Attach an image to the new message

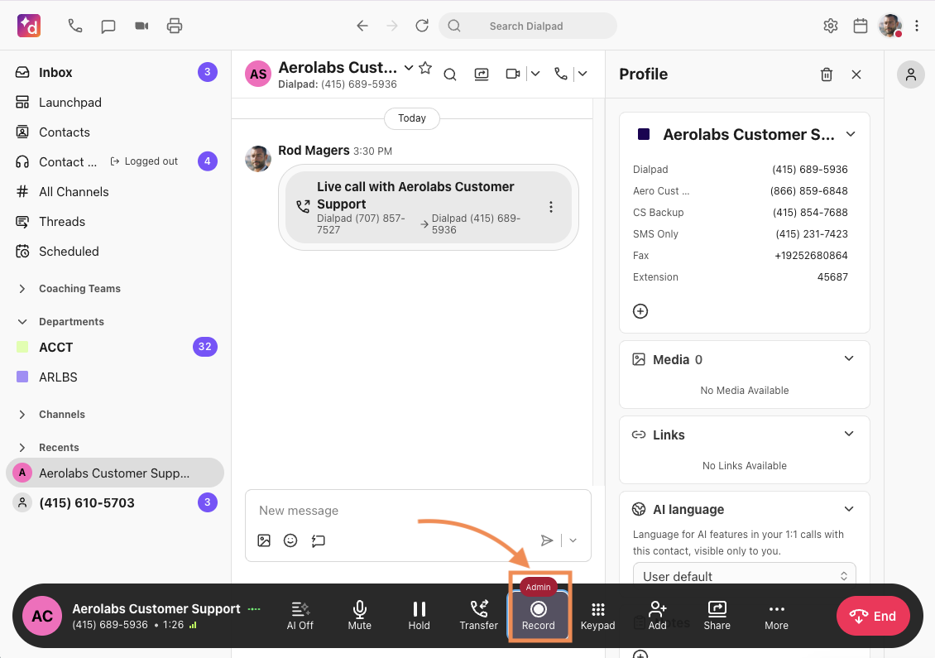coord(264,540)
